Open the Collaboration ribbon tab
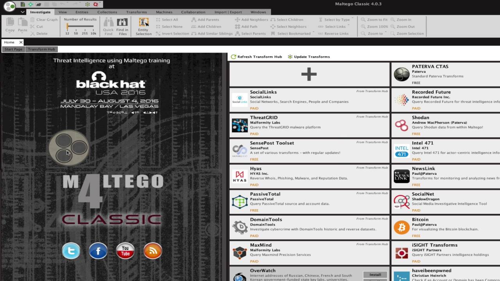The height and width of the screenshot is (281, 500). click(x=193, y=12)
